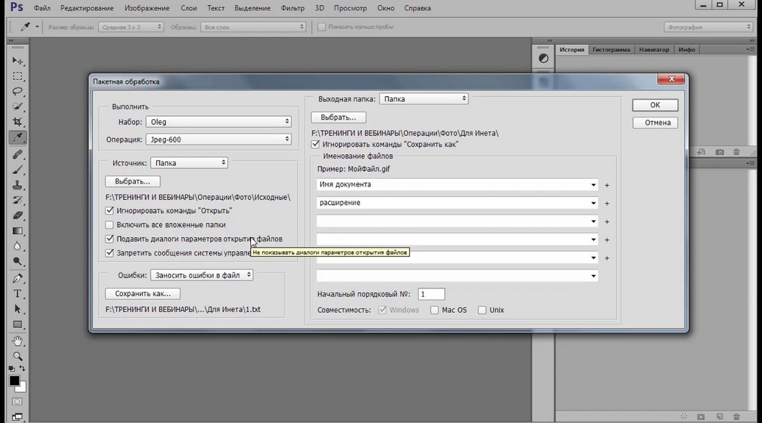Click the 'Отмена' button
The width and height of the screenshot is (762, 423).
click(x=655, y=122)
